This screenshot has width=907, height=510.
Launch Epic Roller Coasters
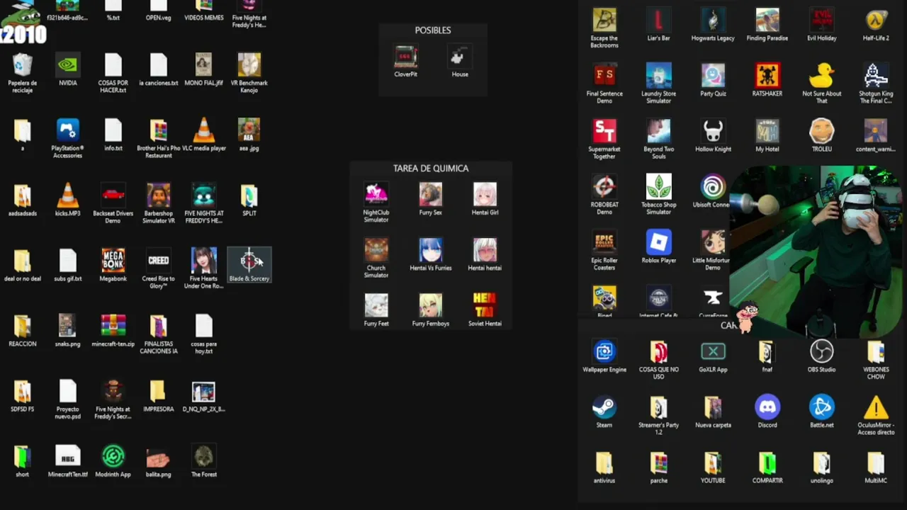click(x=604, y=242)
